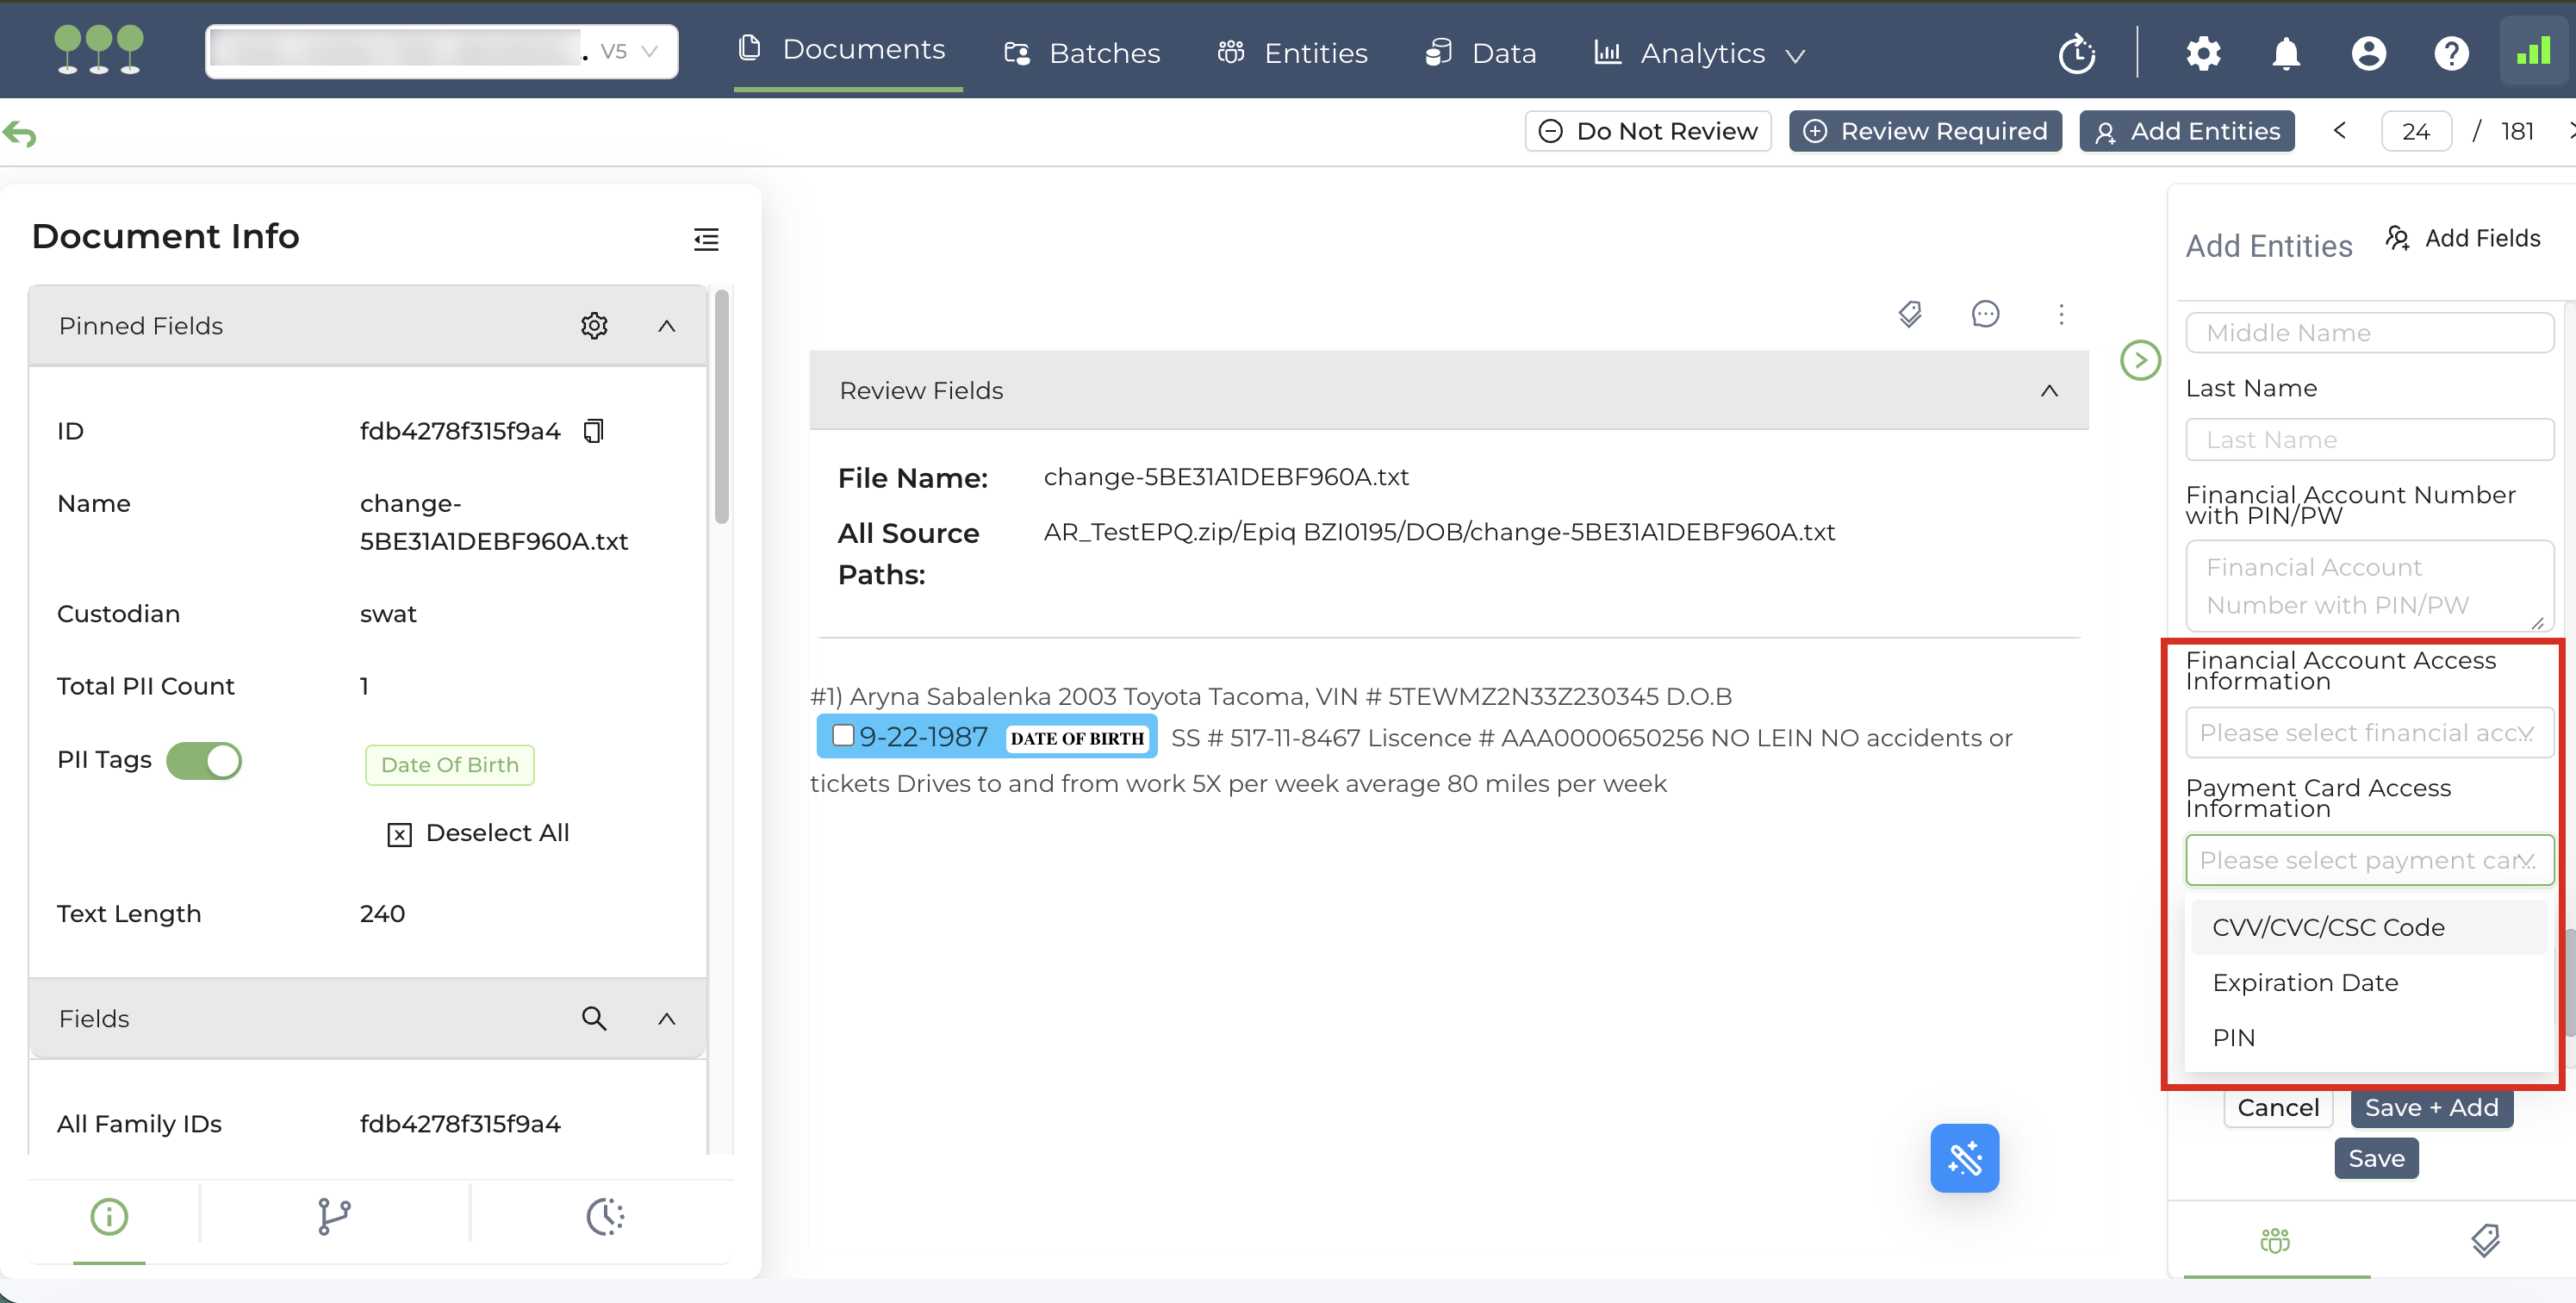The height and width of the screenshot is (1303, 2576).
Task: Switch to the Batches tab
Action: click(1082, 53)
